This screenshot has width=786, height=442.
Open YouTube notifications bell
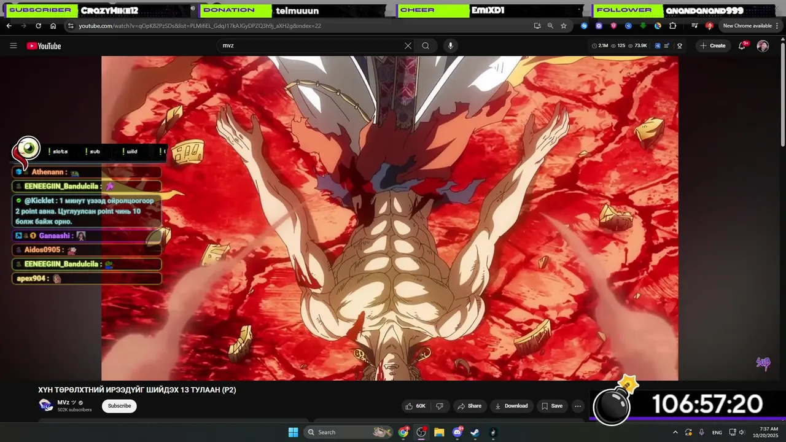tap(742, 45)
